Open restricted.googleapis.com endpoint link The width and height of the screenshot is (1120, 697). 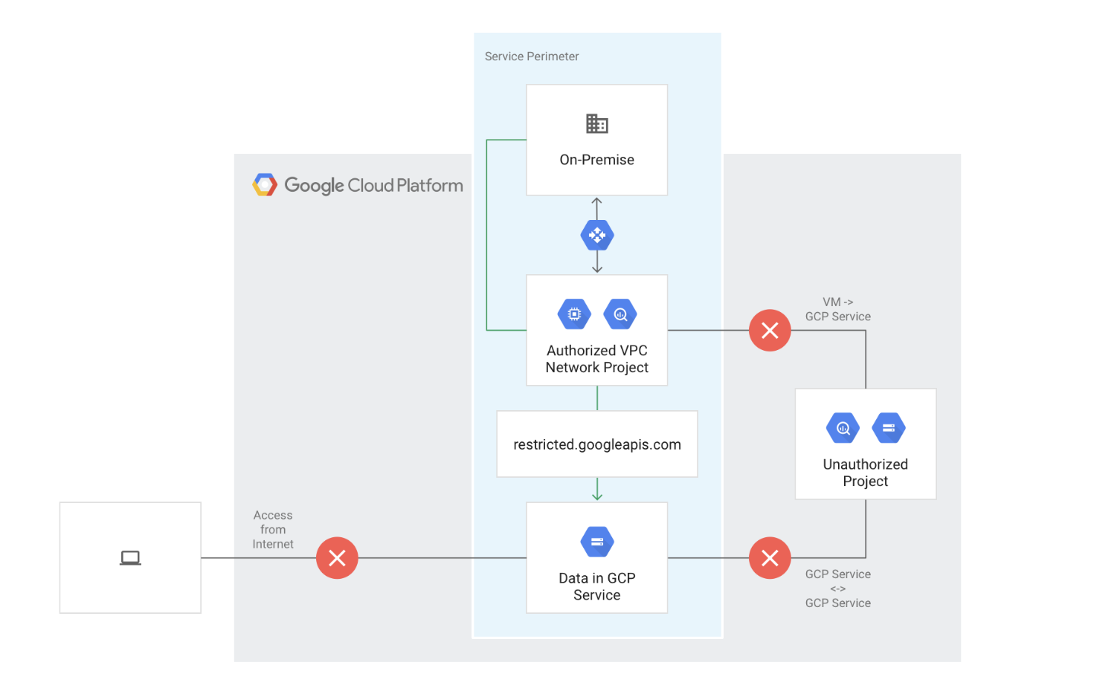click(596, 444)
